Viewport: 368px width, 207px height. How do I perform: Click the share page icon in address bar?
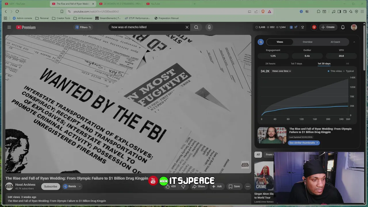(256, 11)
